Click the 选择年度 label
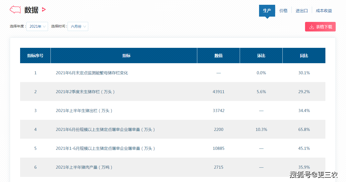The image size is (346, 182). click(18, 26)
